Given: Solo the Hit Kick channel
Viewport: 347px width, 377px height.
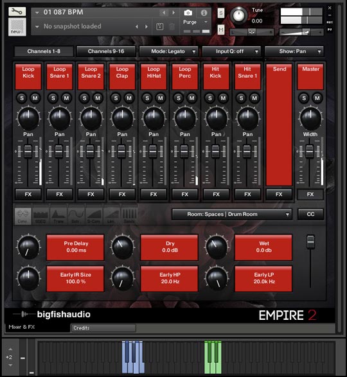Looking at the screenshot, I should click(x=210, y=98).
